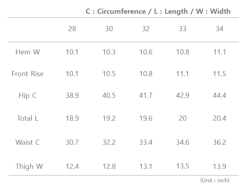Click the Front Rise value 11.5
Screen dimensions: 239x185
219,74
